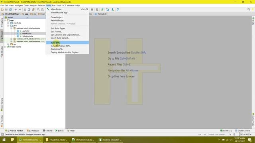Screen dimensions: 255x143
Task: Click the Project Structure toolbar icon
Action: click(107, 10)
